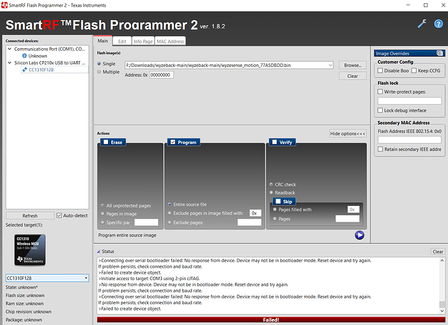Select All unprotected pages erase option

pos(102,205)
